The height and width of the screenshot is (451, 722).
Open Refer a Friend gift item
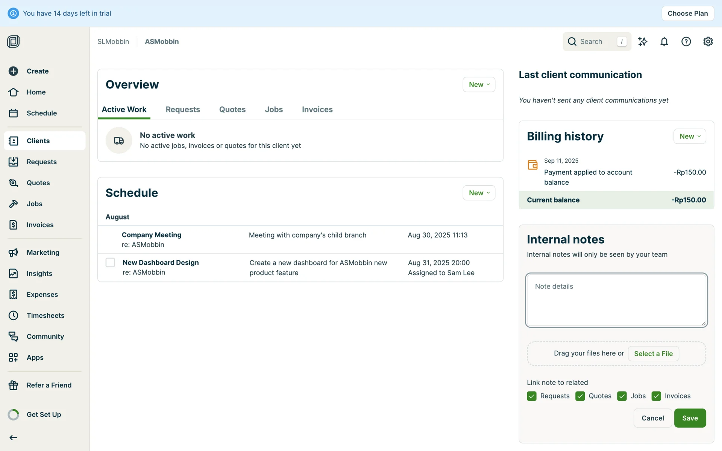coord(49,385)
